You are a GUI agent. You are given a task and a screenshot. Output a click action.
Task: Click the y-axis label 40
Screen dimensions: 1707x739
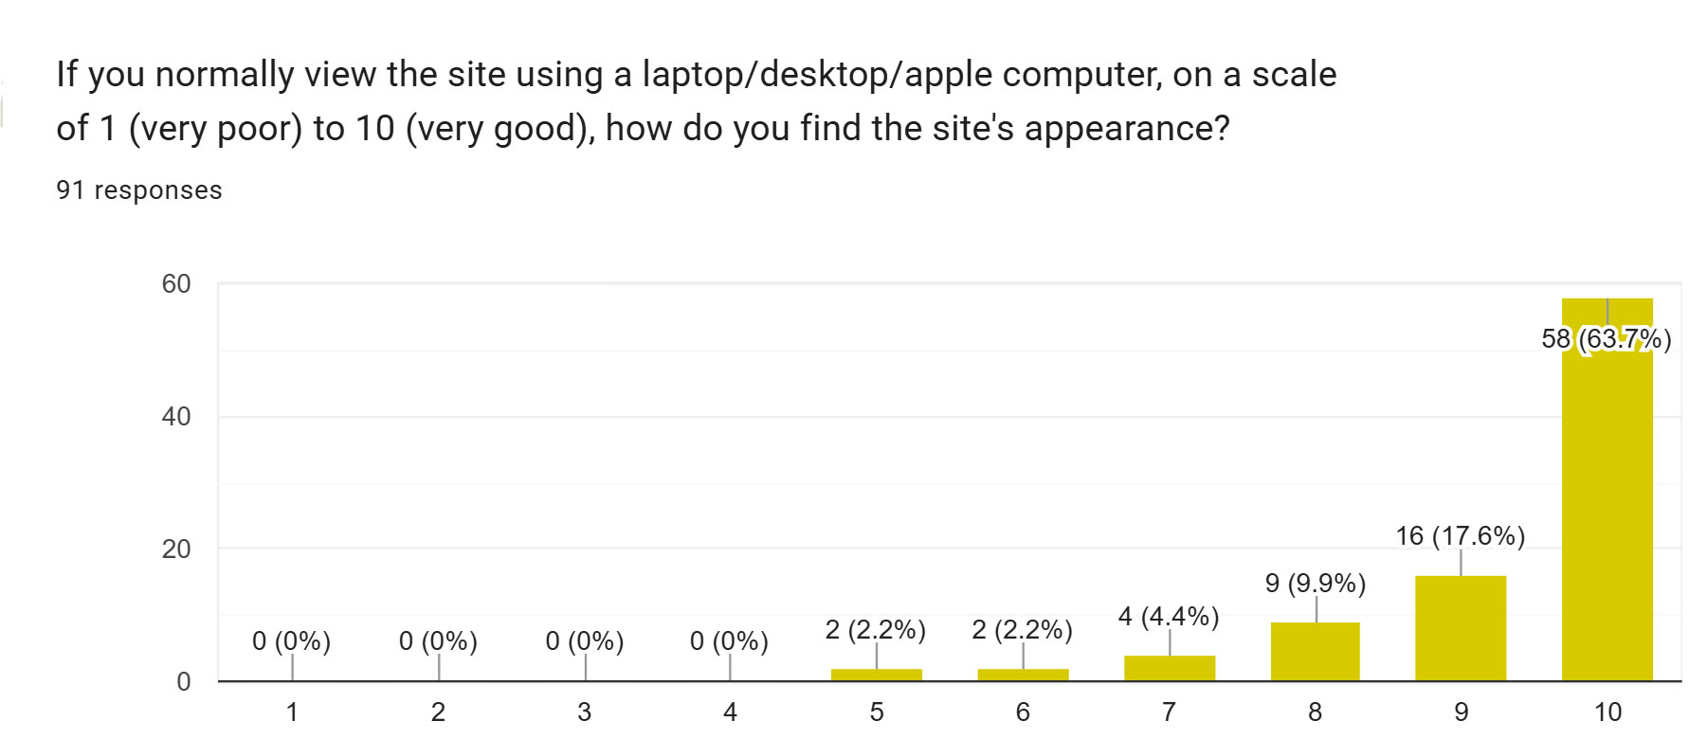coord(176,416)
